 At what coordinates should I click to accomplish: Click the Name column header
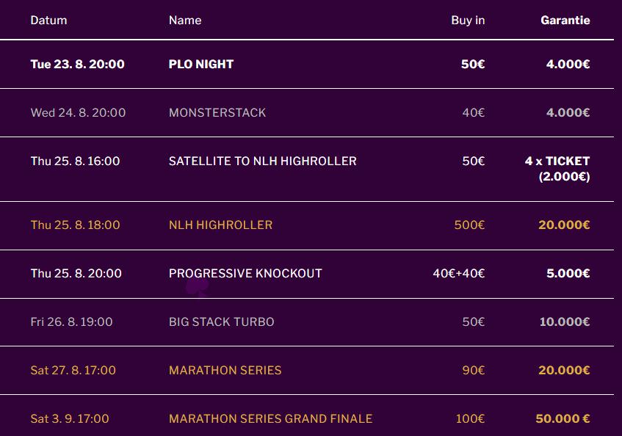point(185,20)
